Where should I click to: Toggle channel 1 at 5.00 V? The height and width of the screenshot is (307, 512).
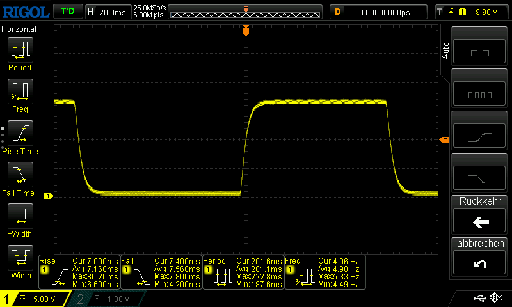click(35, 299)
